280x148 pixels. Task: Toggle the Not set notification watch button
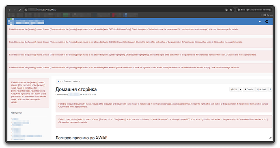261,89
